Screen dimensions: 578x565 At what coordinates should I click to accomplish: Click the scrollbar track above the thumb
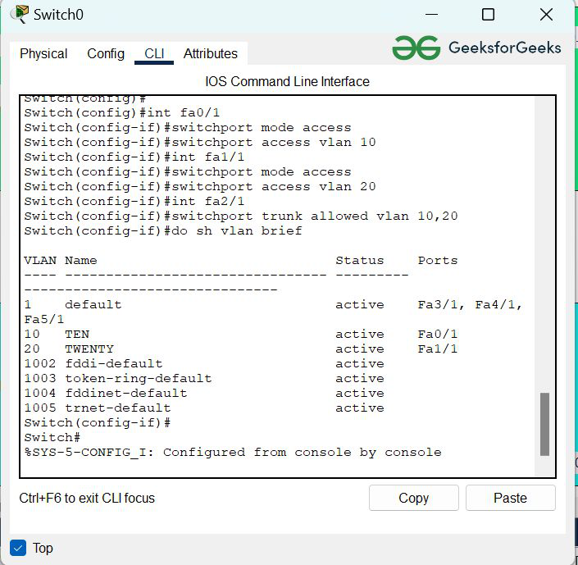click(x=544, y=246)
